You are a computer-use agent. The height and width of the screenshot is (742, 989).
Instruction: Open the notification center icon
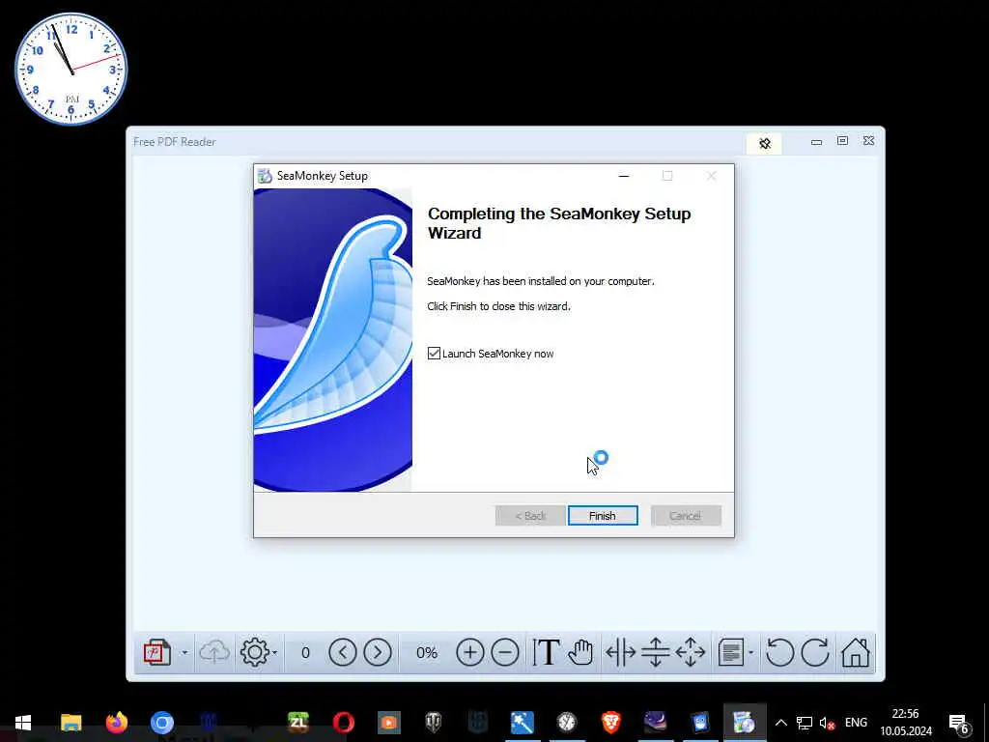[x=959, y=724]
